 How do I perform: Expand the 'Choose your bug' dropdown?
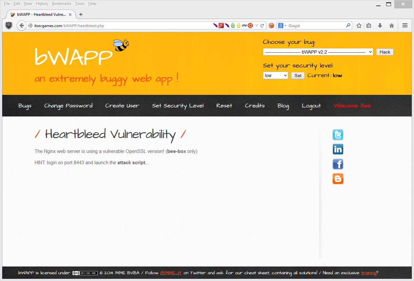(318, 52)
